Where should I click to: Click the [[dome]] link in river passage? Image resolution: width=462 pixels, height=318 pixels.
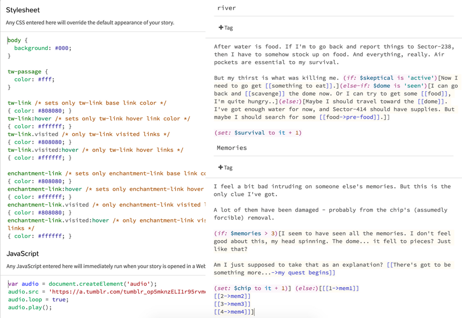(x=435, y=101)
